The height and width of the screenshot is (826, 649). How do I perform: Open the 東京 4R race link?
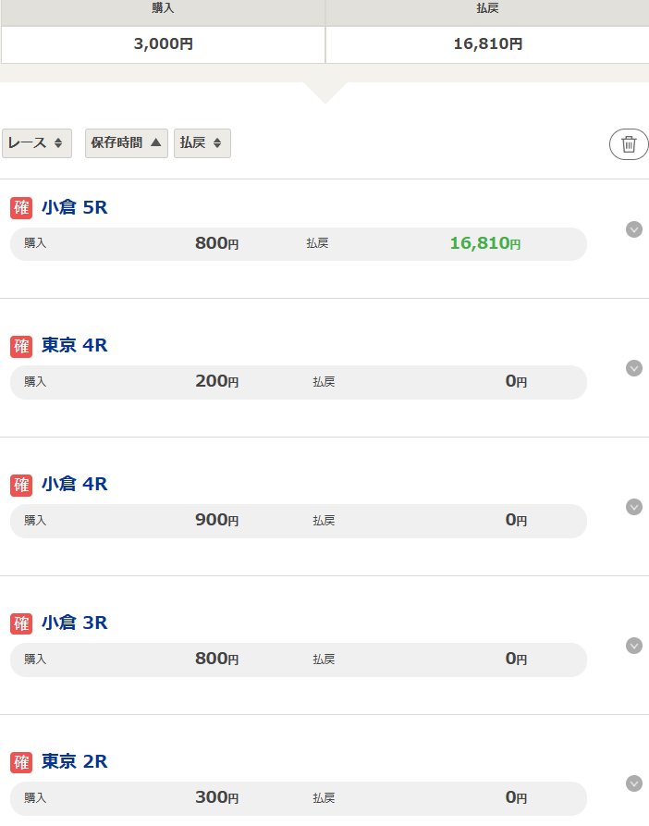(x=75, y=346)
